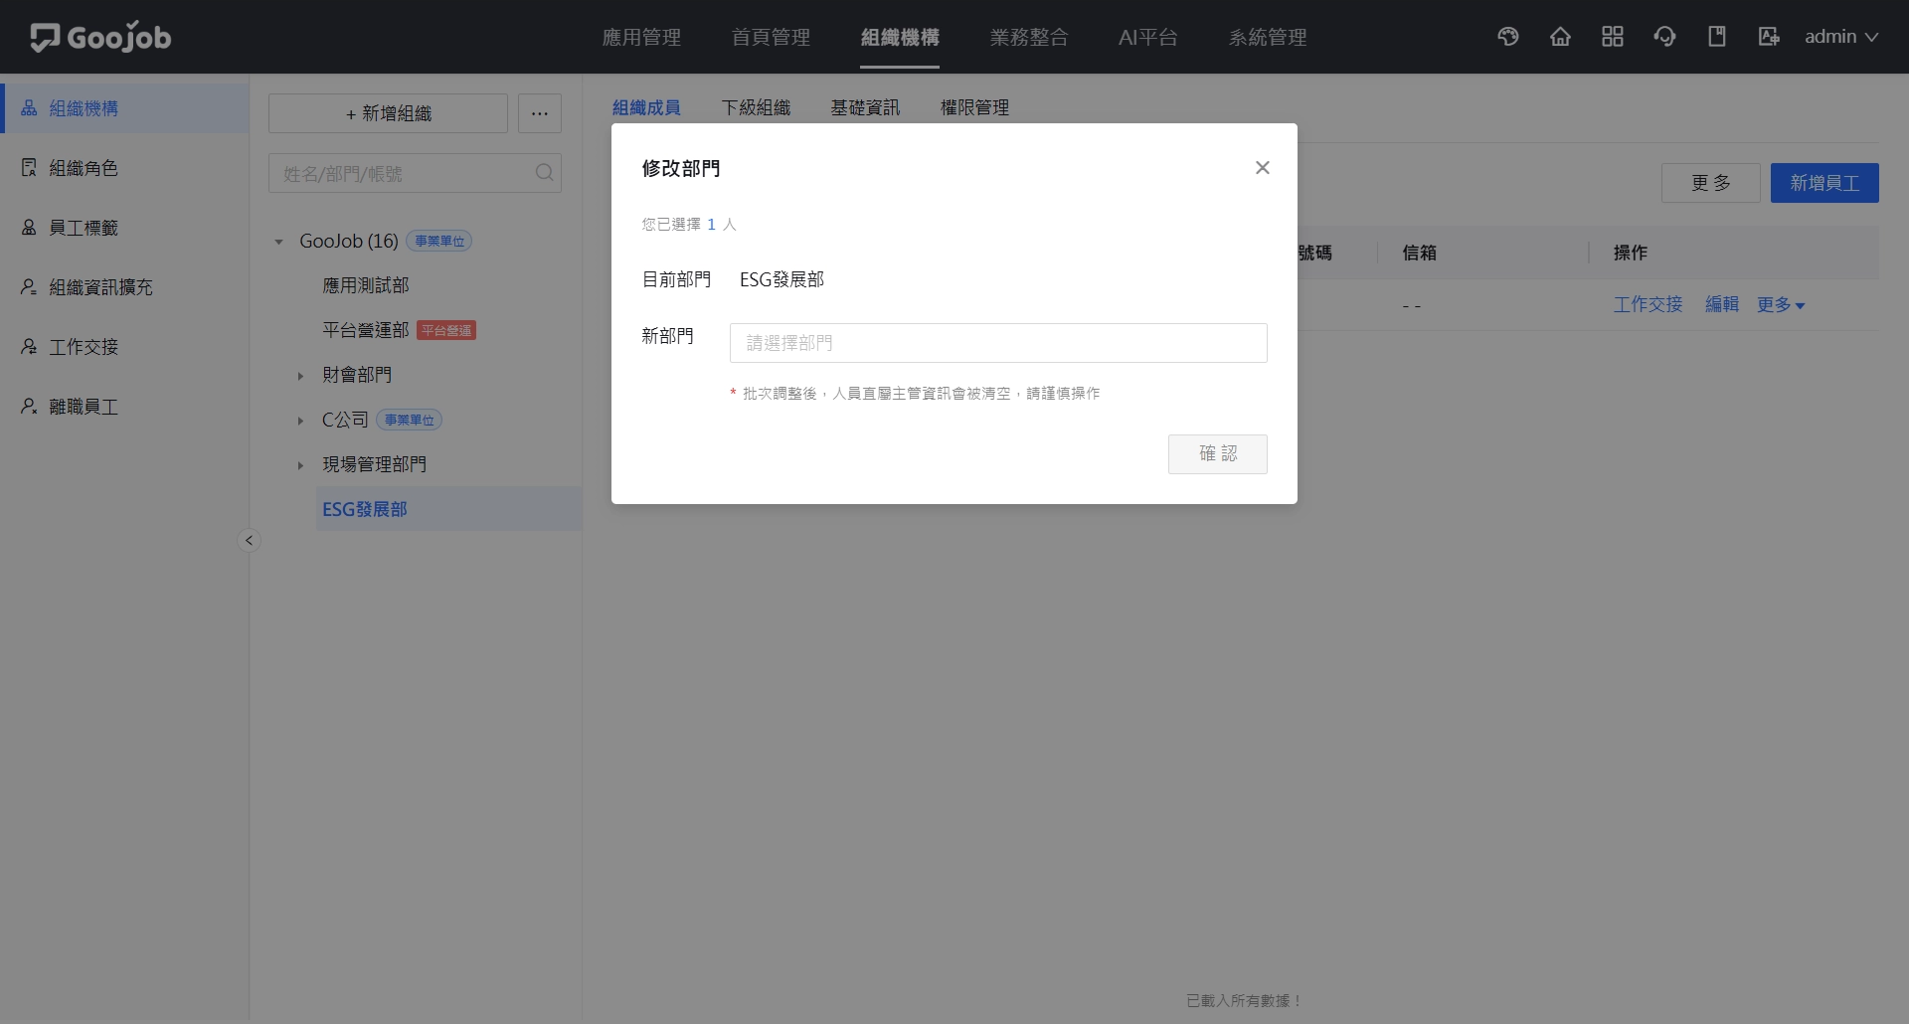The width and height of the screenshot is (1909, 1024).
Task: Switch to the 下級組織 tab
Action: click(756, 107)
